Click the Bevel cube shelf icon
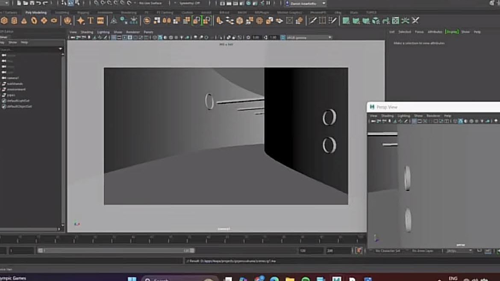 click(x=239, y=20)
